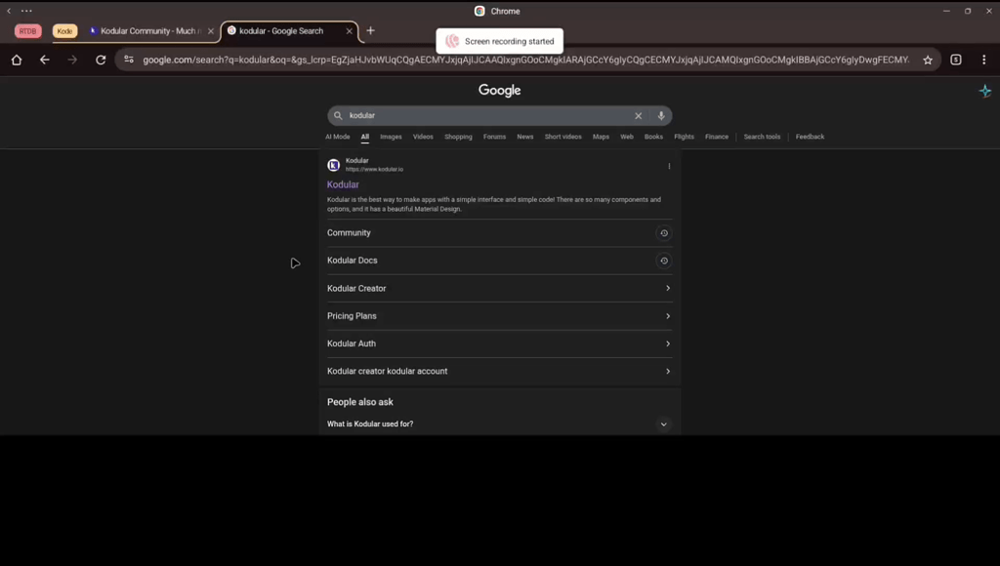Click 'Screen recording started' notification
The height and width of the screenshot is (566, 1000).
(x=499, y=41)
